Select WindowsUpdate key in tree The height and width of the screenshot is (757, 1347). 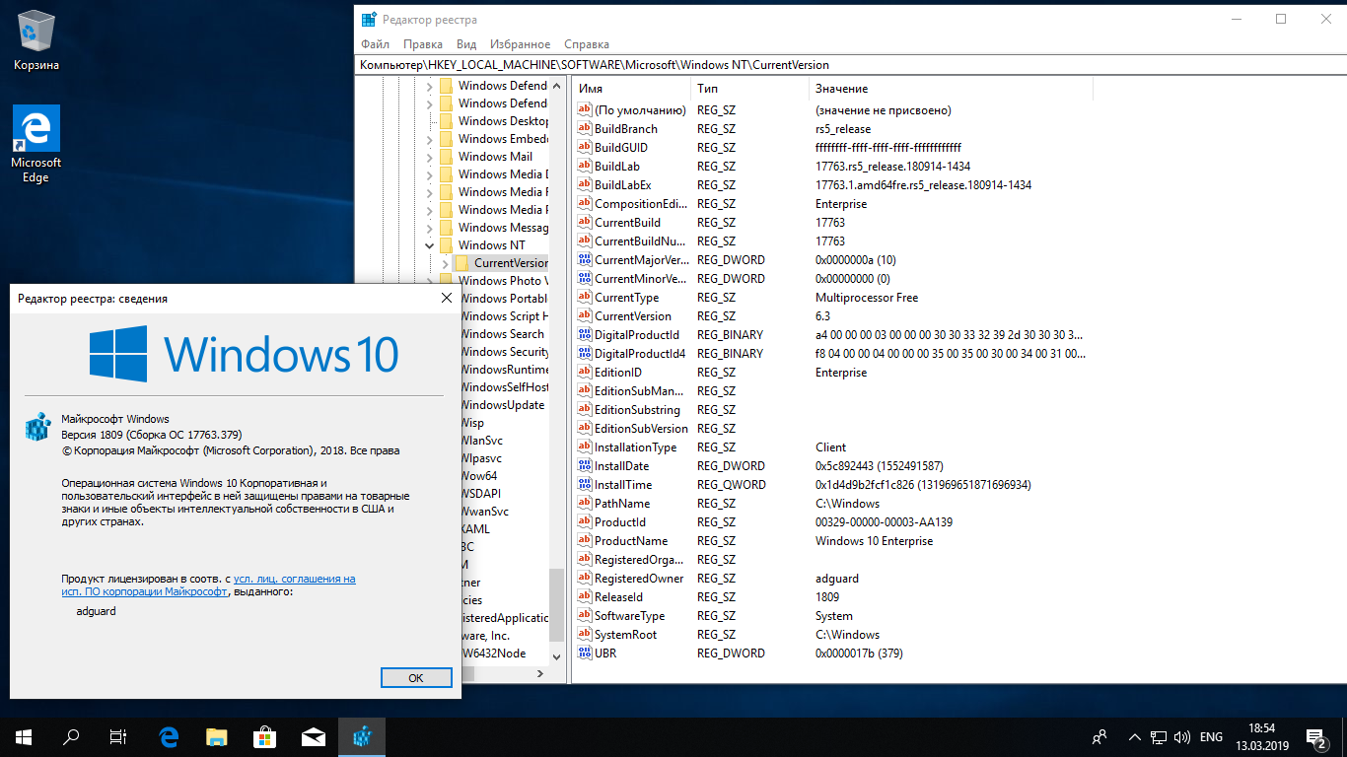coord(503,405)
